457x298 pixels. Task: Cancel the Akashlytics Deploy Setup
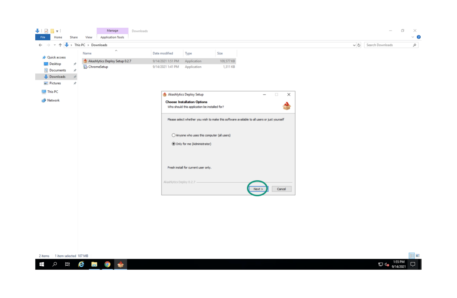[282, 189]
